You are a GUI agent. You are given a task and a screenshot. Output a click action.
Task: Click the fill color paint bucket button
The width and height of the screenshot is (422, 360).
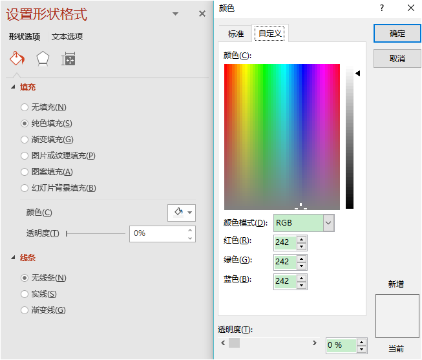[178, 213]
